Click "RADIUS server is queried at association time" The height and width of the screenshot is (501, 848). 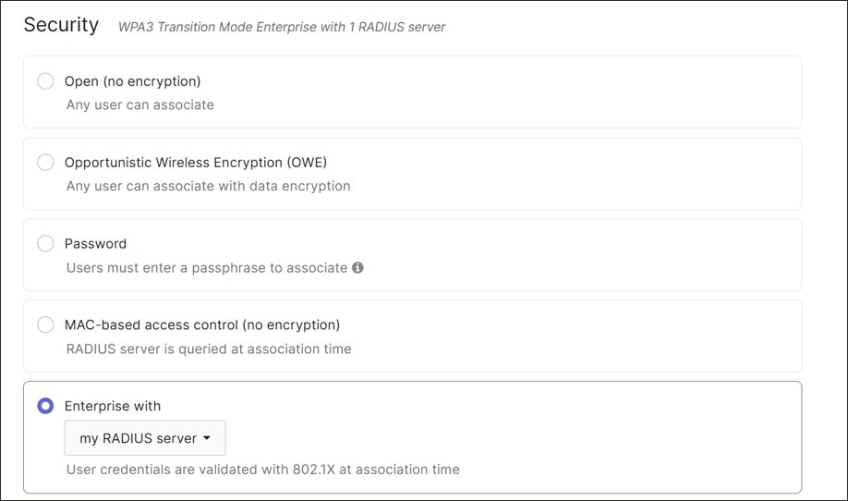click(209, 349)
